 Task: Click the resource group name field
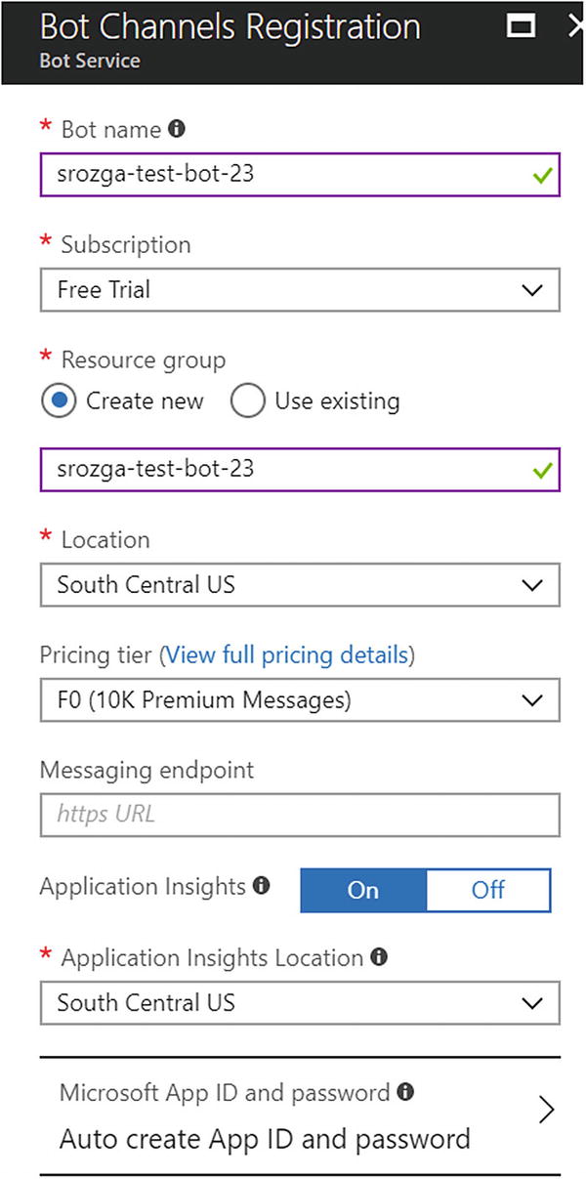coord(283,469)
